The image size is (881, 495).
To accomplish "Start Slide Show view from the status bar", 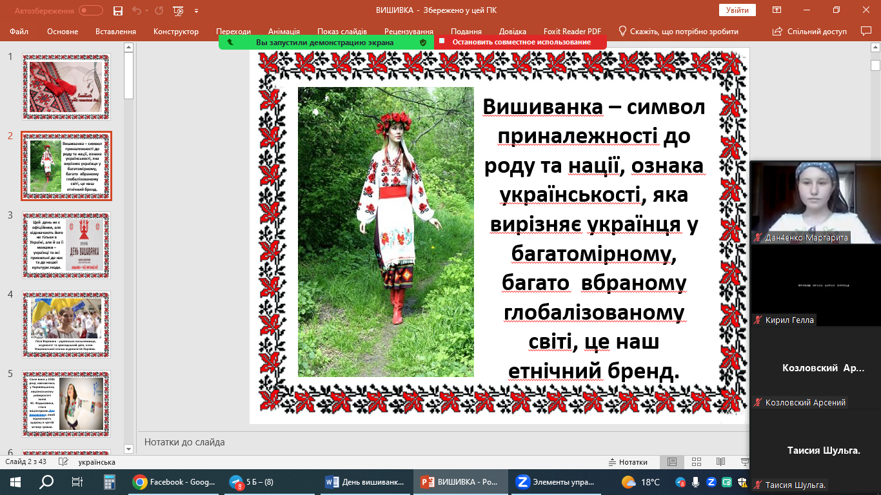I will click(x=745, y=462).
